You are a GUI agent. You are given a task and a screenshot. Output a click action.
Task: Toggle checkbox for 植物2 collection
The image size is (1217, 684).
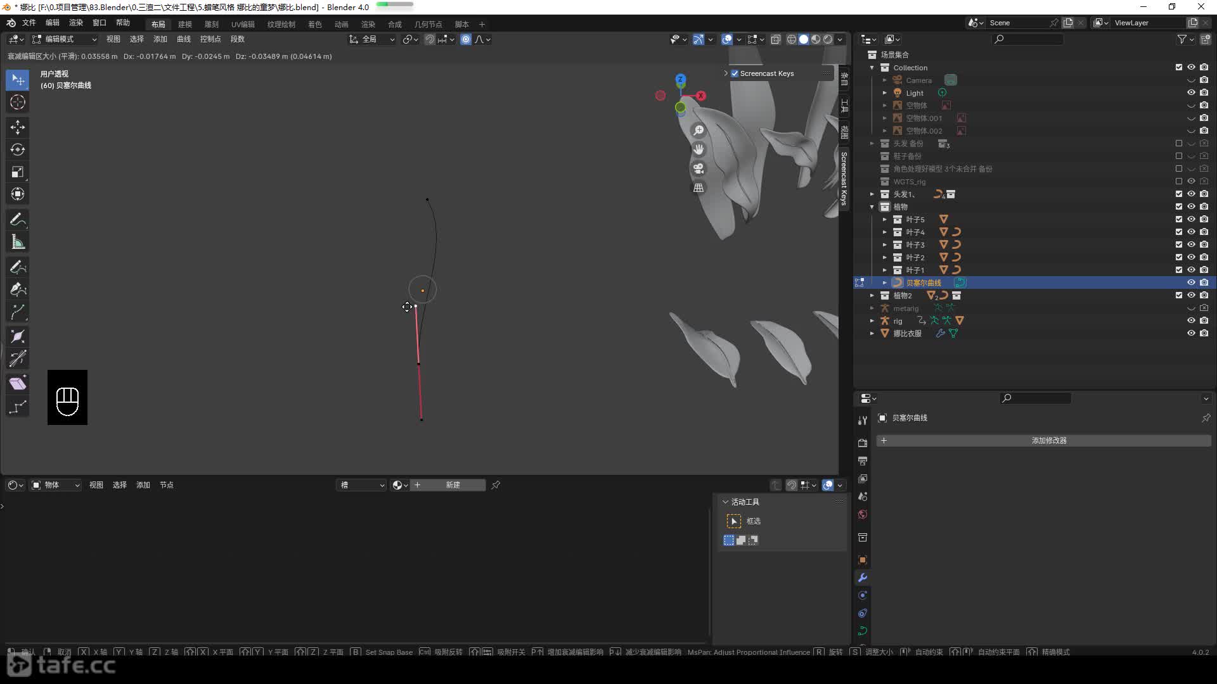click(1179, 295)
